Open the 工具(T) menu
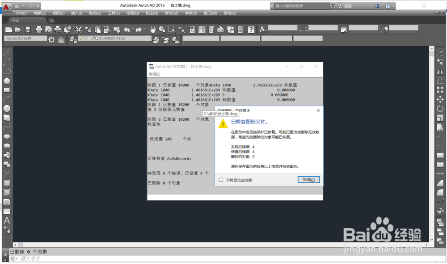447x264 pixels. coord(114,13)
